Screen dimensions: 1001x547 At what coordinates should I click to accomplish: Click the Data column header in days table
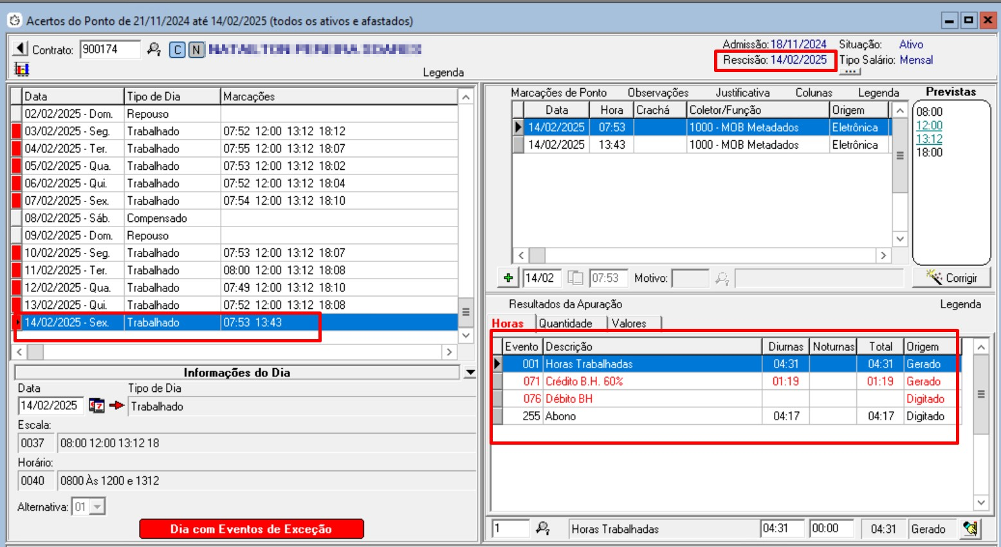[73, 97]
